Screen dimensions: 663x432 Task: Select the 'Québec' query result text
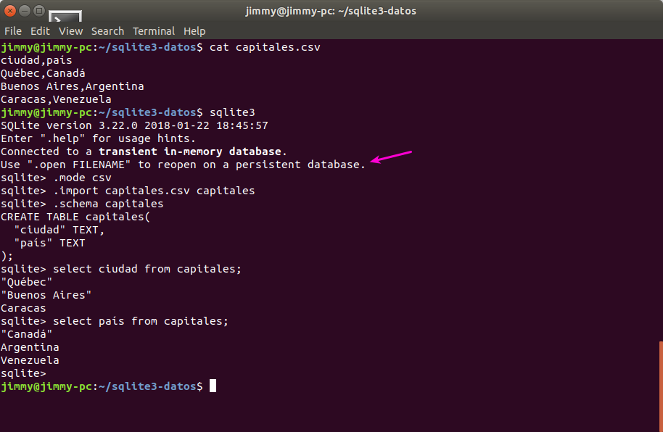tap(26, 281)
